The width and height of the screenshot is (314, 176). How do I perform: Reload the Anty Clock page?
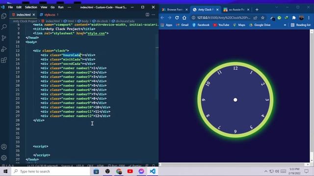pos(177,18)
